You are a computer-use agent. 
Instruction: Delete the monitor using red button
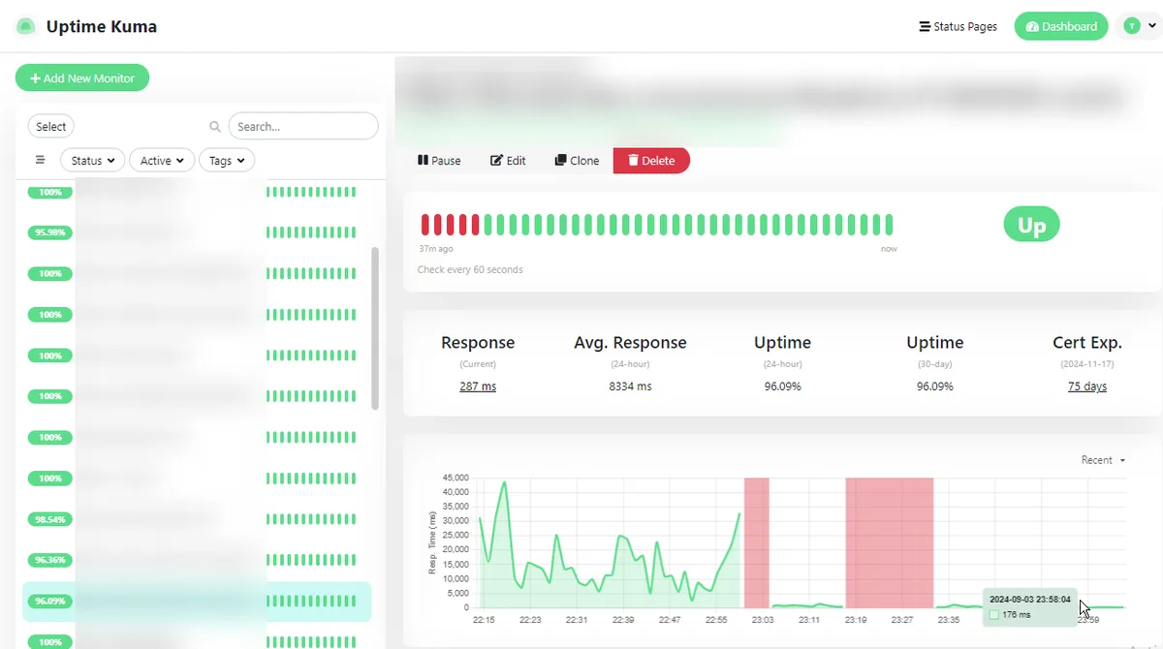pyautogui.click(x=651, y=161)
